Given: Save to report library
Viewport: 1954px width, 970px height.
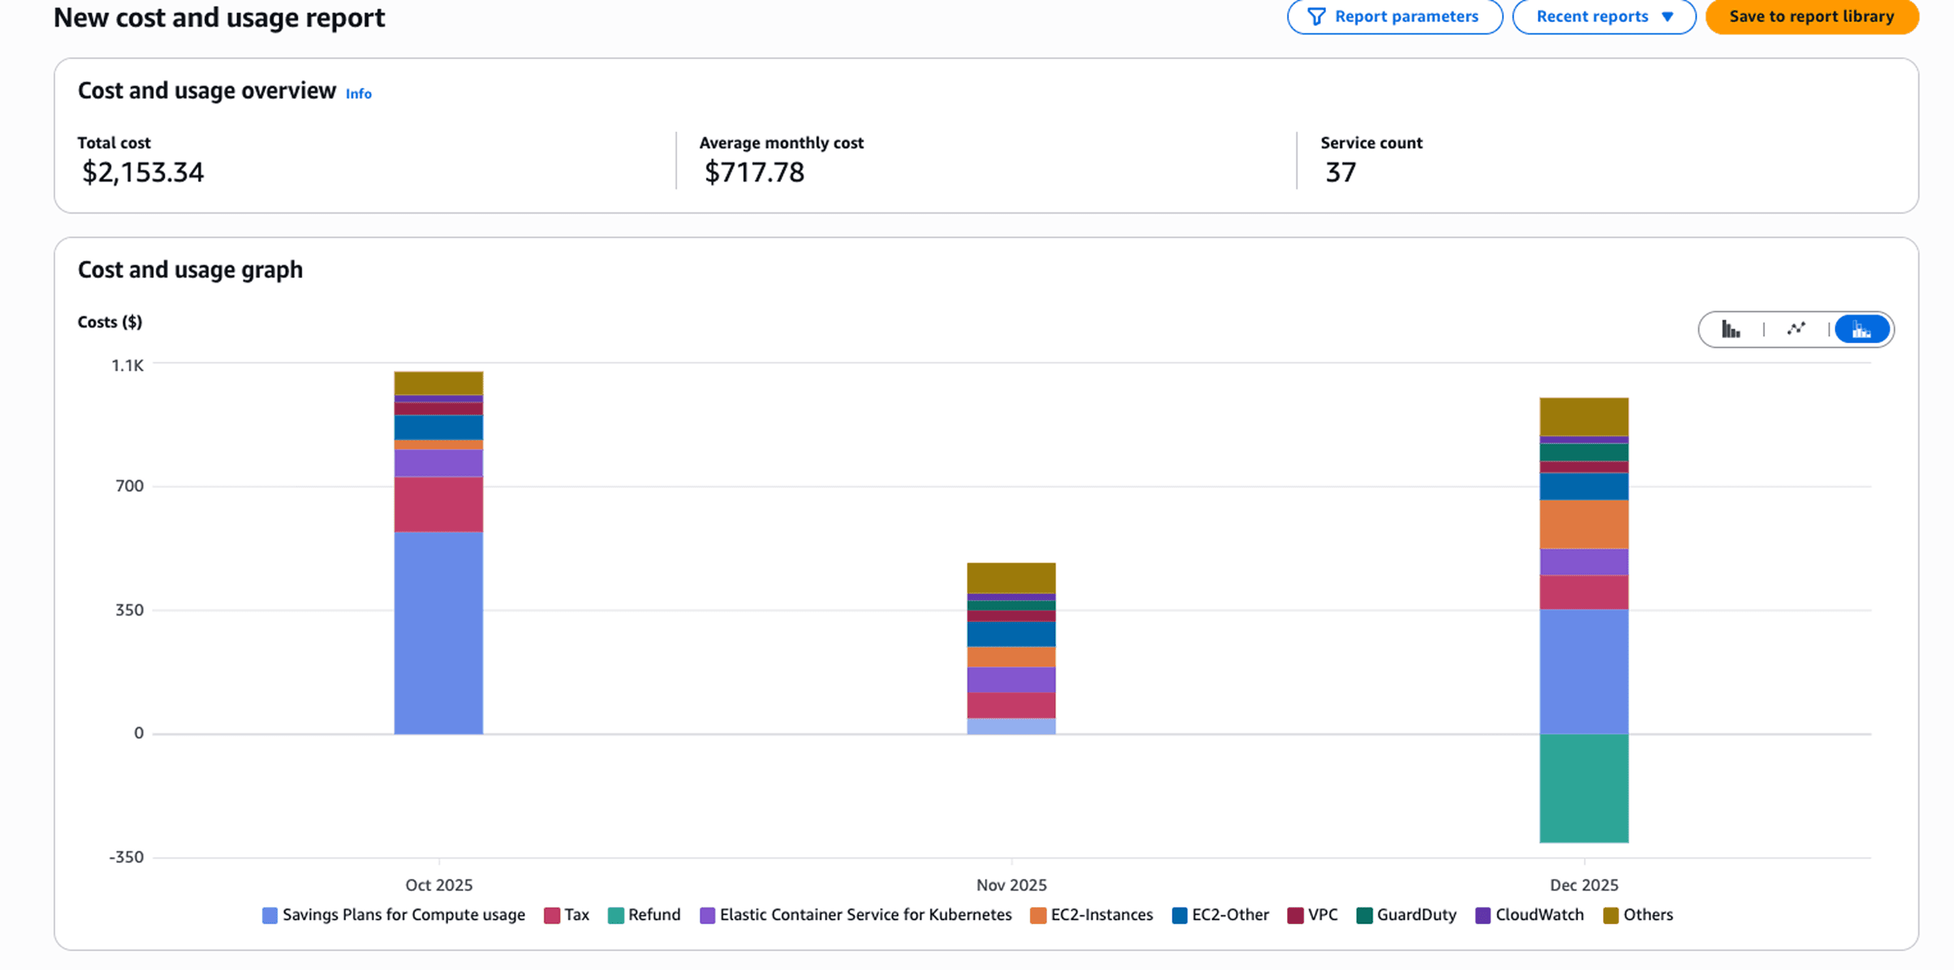Looking at the screenshot, I should click(x=1811, y=17).
